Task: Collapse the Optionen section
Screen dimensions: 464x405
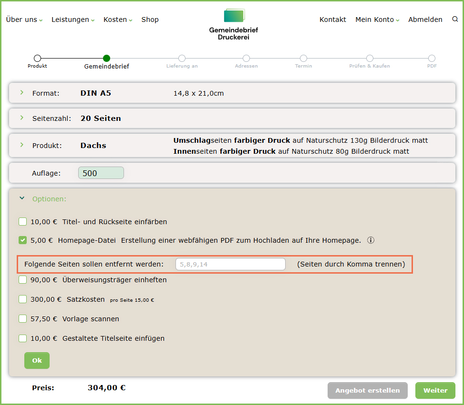Action: point(22,198)
